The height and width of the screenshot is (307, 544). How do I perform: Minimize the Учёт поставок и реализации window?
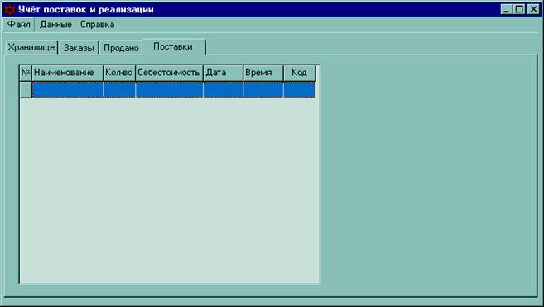507,9
